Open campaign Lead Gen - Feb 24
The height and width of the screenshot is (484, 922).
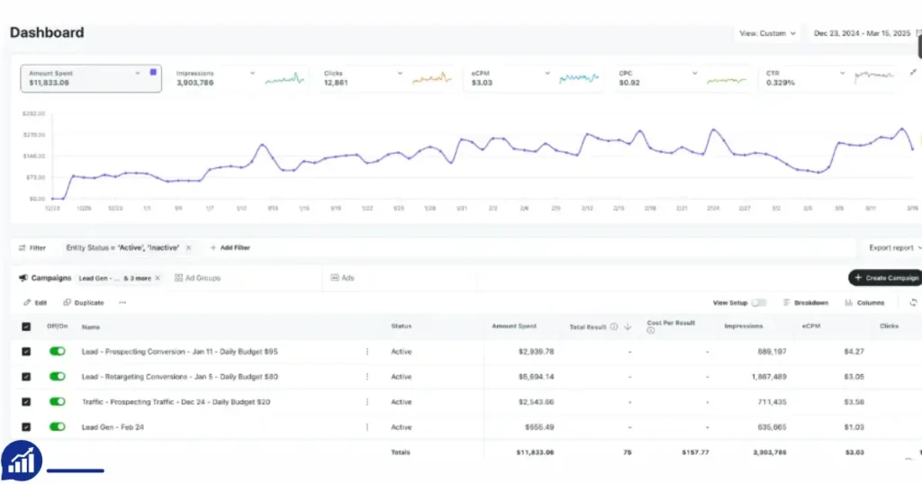tap(113, 427)
